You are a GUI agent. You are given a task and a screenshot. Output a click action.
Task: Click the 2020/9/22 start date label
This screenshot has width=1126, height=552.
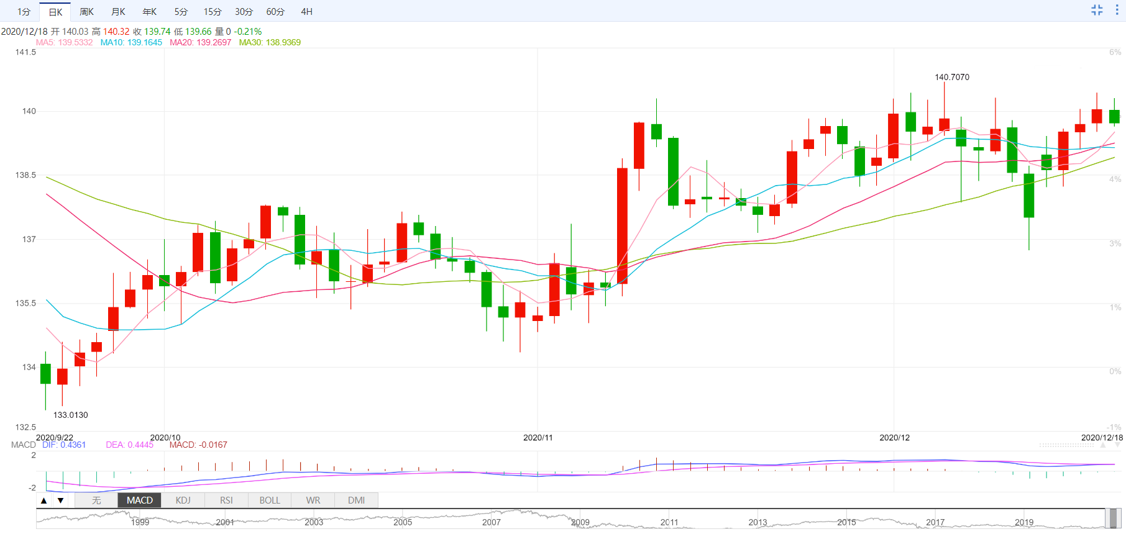pos(55,438)
